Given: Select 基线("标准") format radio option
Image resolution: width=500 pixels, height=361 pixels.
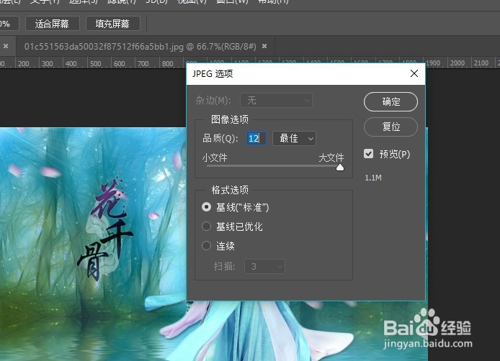Looking at the screenshot, I should tap(207, 207).
